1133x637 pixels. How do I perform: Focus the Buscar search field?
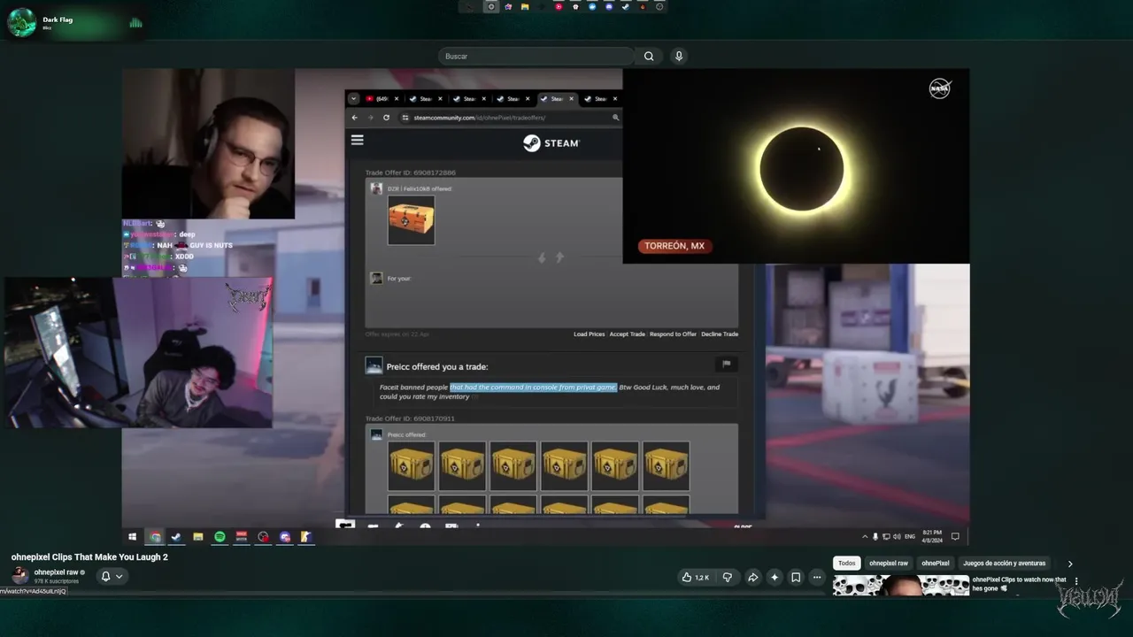538,57
